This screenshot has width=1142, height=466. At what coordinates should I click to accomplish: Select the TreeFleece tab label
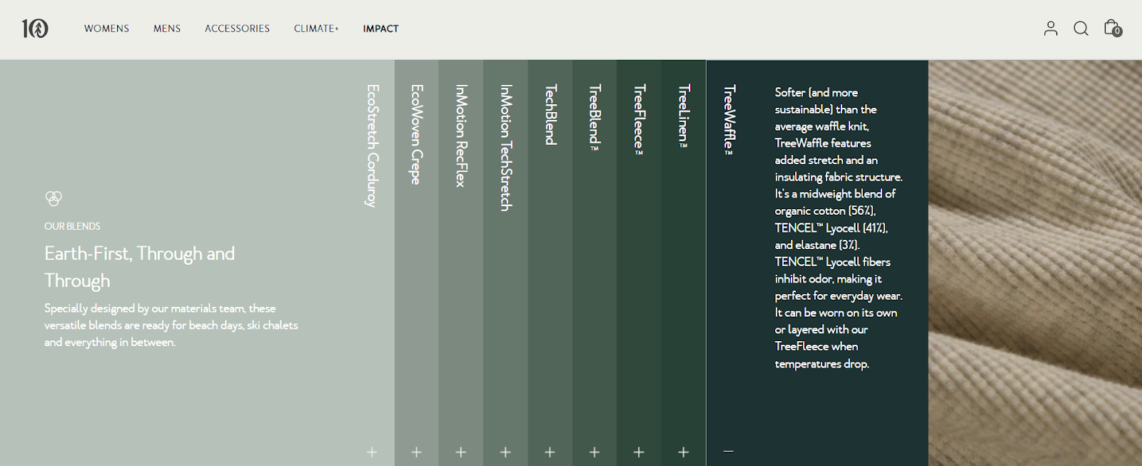point(639,119)
